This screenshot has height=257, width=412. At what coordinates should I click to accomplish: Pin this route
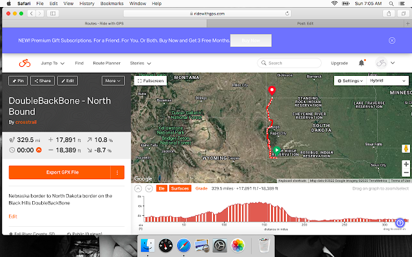tap(18, 81)
